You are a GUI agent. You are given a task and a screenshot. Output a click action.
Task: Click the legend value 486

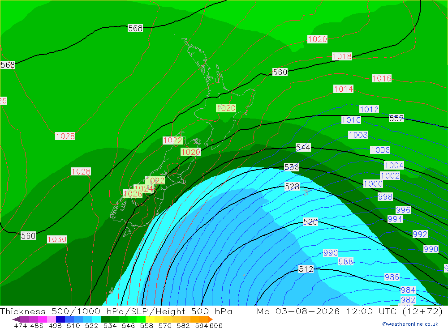point(37,325)
